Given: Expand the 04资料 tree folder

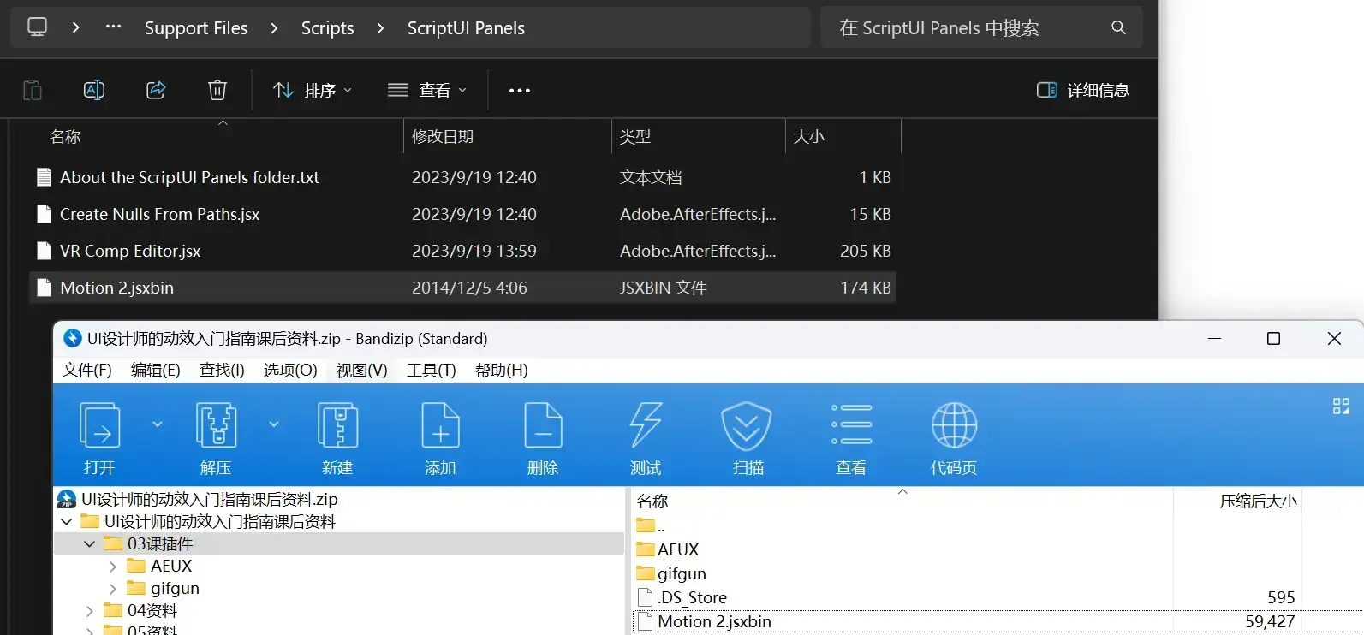Looking at the screenshot, I should click(x=89, y=610).
